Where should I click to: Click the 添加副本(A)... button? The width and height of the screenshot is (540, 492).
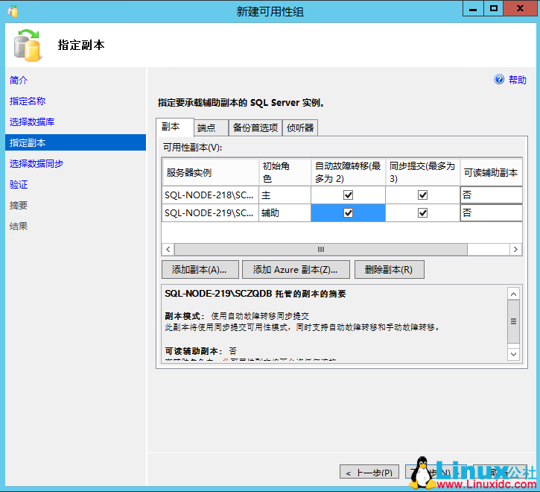200,270
